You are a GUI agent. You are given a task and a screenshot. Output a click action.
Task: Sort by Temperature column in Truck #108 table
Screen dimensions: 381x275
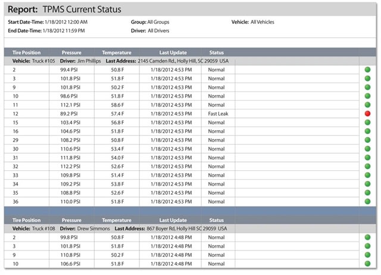click(117, 220)
